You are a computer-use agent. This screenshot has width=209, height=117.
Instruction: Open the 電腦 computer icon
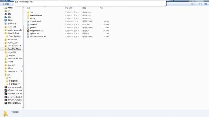[6, 14]
